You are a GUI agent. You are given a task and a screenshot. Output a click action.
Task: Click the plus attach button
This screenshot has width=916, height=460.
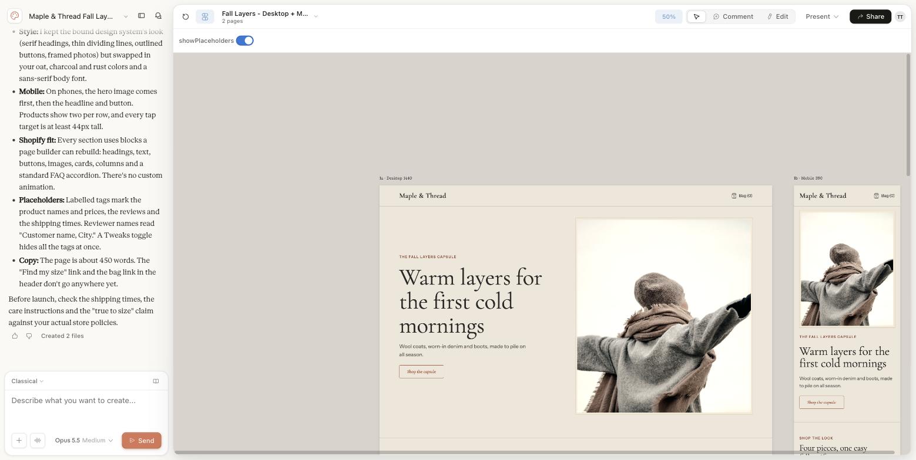pyautogui.click(x=19, y=441)
